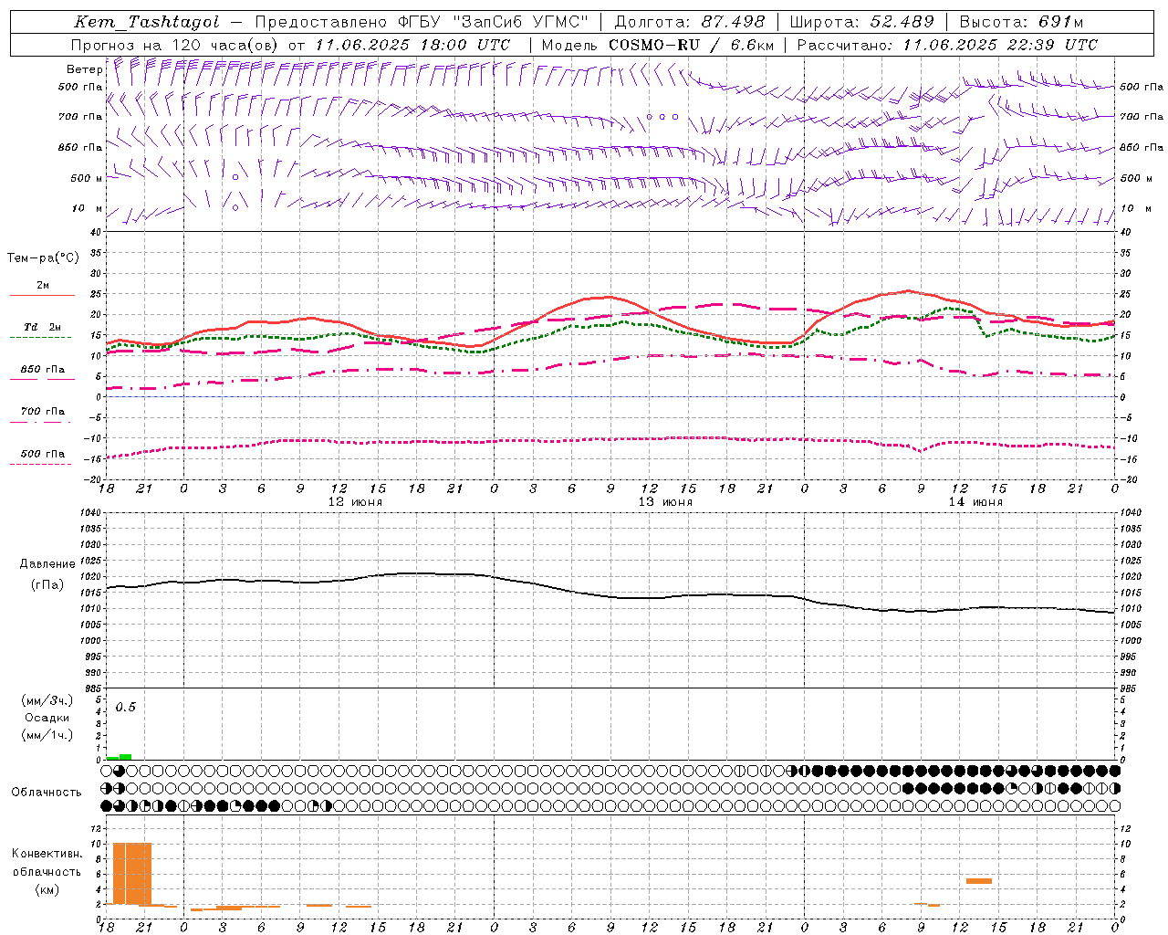
Task: Click the Ветер wind panel label
Action: (x=84, y=69)
